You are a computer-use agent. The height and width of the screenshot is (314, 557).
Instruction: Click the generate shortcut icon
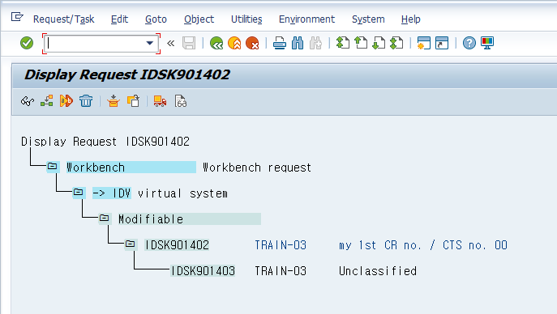pos(442,43)
